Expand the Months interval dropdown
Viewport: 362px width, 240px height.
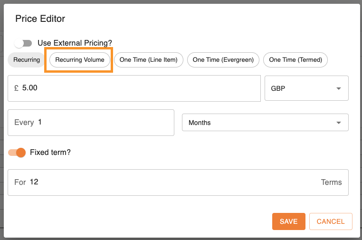tap(265, 123)
